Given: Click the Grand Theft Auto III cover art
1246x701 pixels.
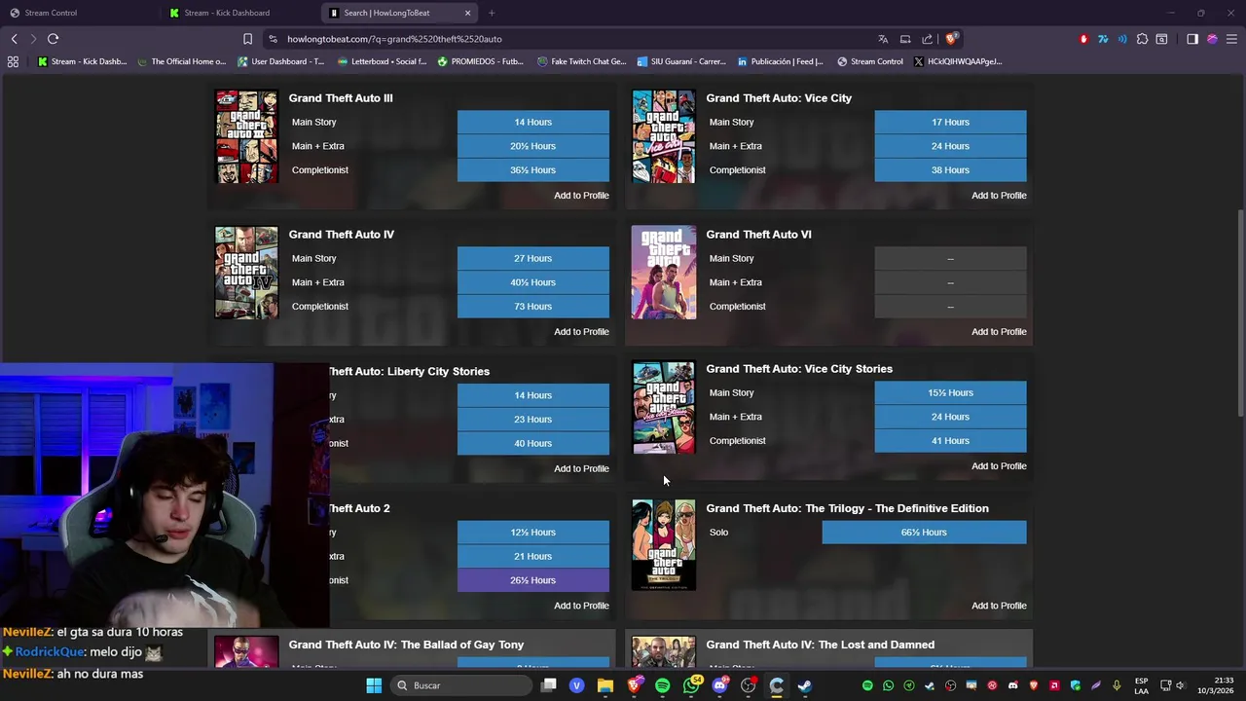Looking at the screenshot, I should click(x=246, y=136).
